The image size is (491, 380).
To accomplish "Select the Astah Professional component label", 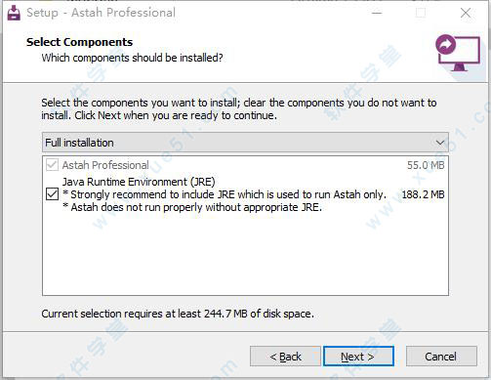I will (105, 165).
